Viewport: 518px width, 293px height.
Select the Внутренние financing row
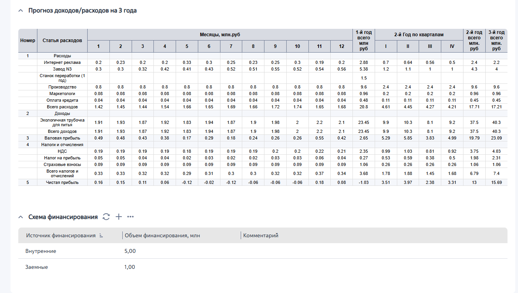pos(263,251)
